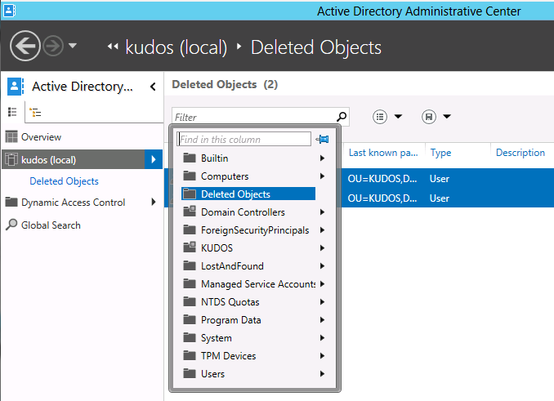
Task: Click the view options list icon
Action: tap(380, 117)
